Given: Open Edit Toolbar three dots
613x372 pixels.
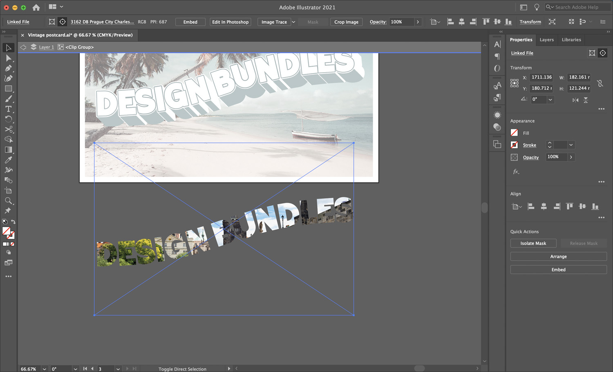Looking at the screenshot, I should [x=8, y=276].
